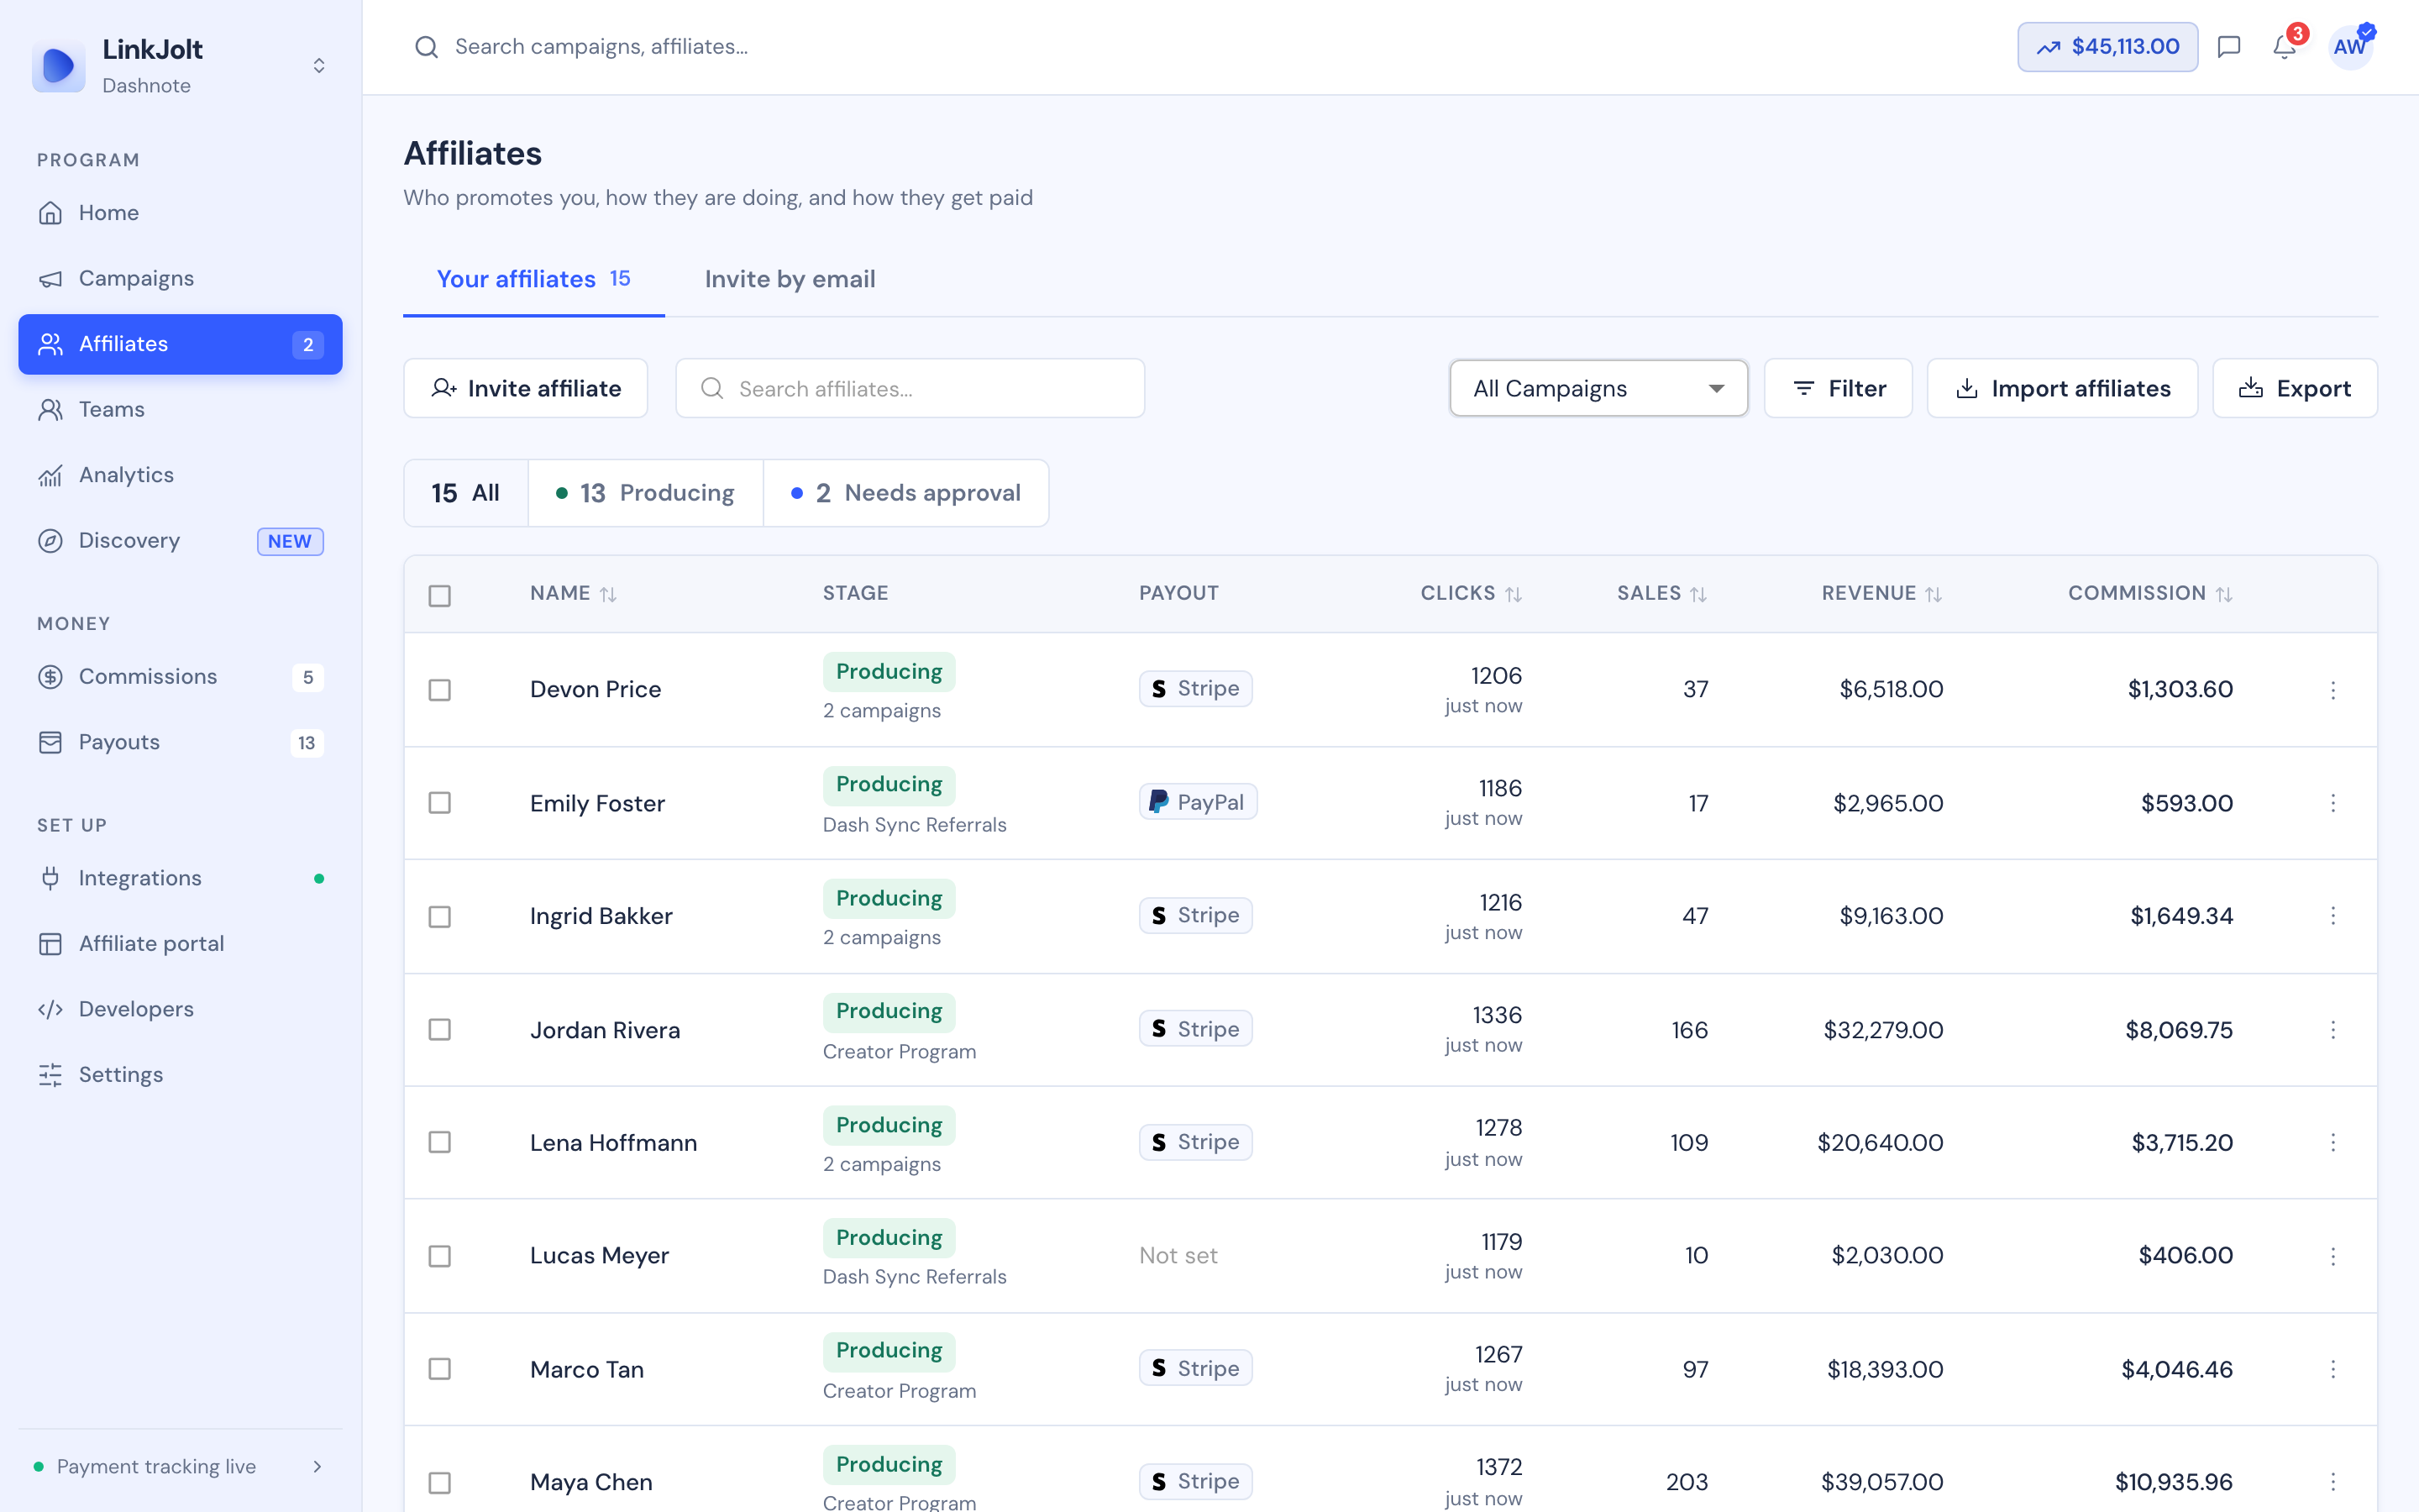Viewport: 2419px width, 1512px height.
Task: Select Emily Foster row checkbox
Action: pos(440,803)
